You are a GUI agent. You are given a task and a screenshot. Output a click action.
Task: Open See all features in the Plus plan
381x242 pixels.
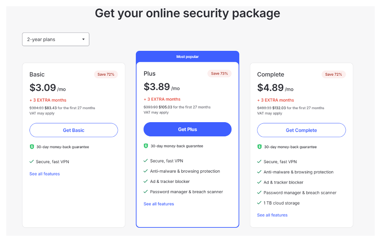click(x=159, y=204)
